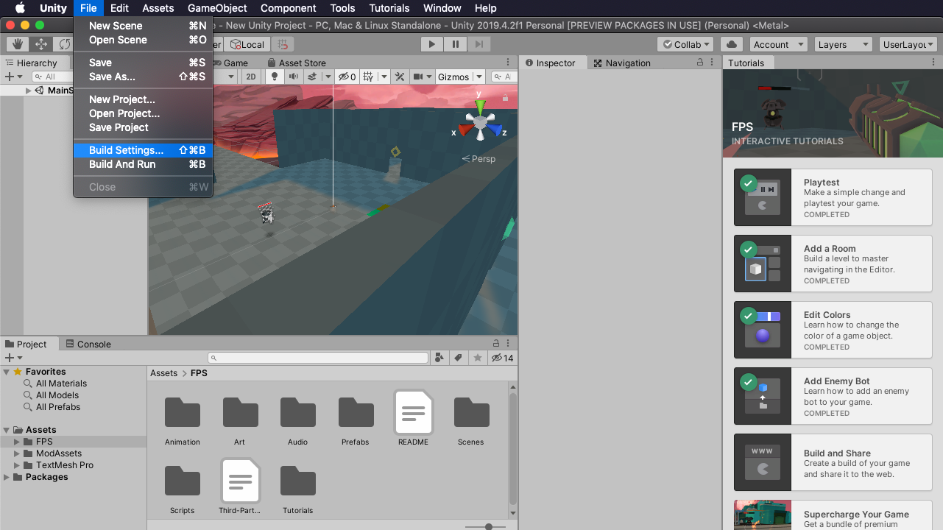
Task: Select the Scripts folder icon
Action: pos(183,481)
